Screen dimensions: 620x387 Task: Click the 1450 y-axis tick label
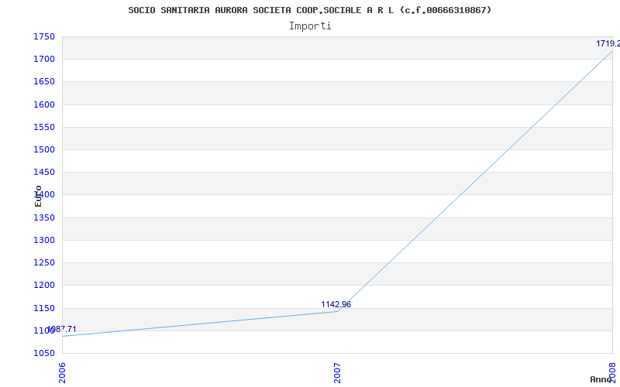(44, 172)
